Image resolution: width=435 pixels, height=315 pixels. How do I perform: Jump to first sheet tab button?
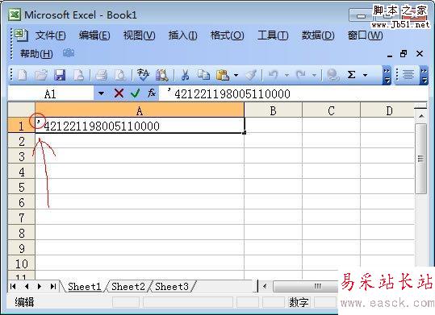click(x=13, y=287)
